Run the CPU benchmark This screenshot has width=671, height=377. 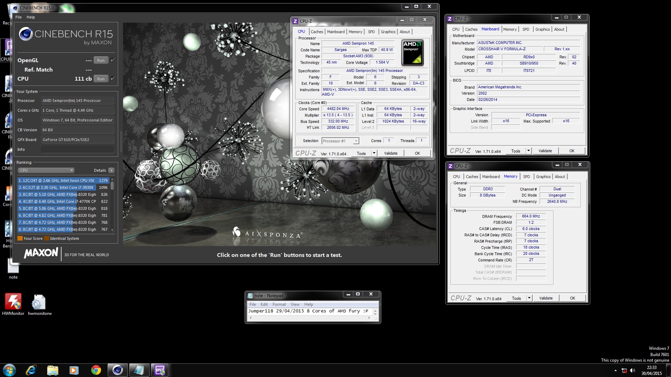(101, 79)
